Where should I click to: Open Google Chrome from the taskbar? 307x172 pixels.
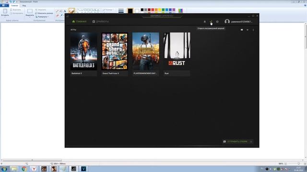coord(24,169)
